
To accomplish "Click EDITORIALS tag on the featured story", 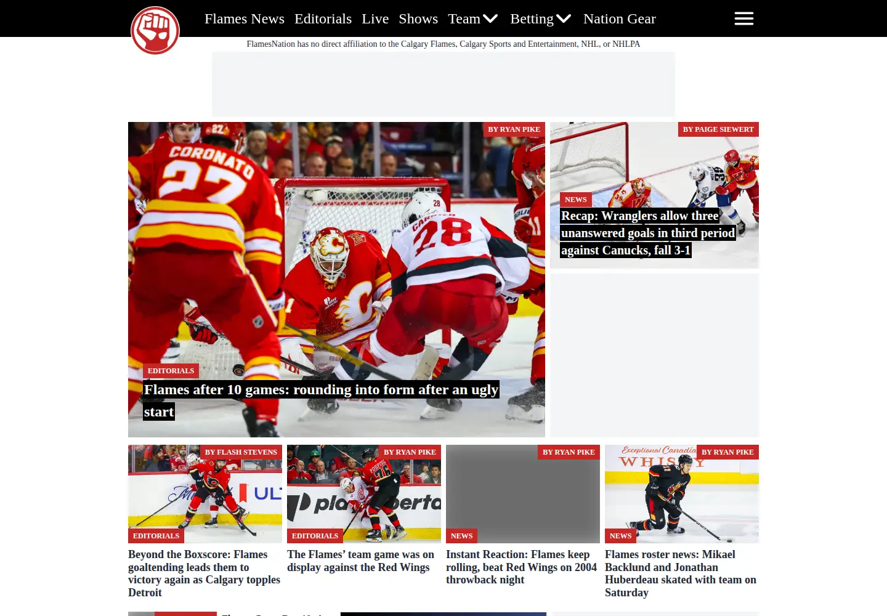I will 171,371.
